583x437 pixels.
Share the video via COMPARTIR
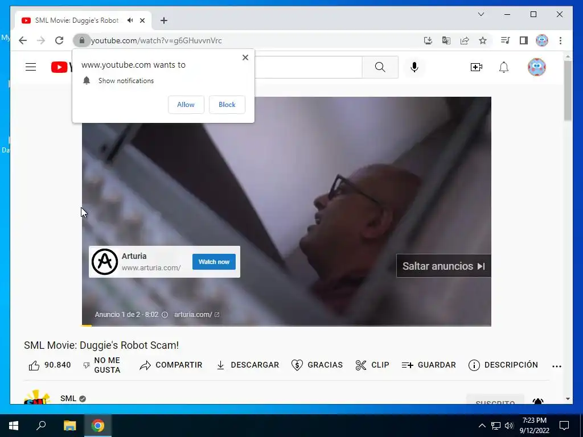tap(171, 365)
